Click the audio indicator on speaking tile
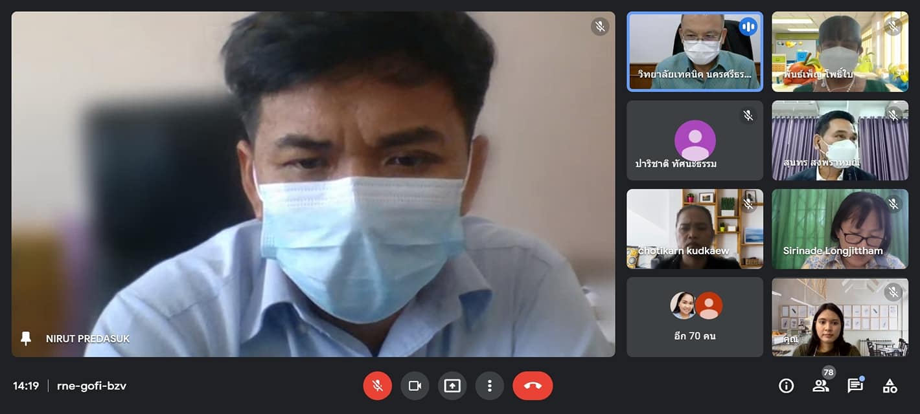 point(748,27)
